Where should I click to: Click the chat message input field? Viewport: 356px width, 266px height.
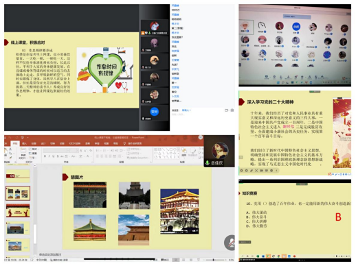(x=203, y=114)
